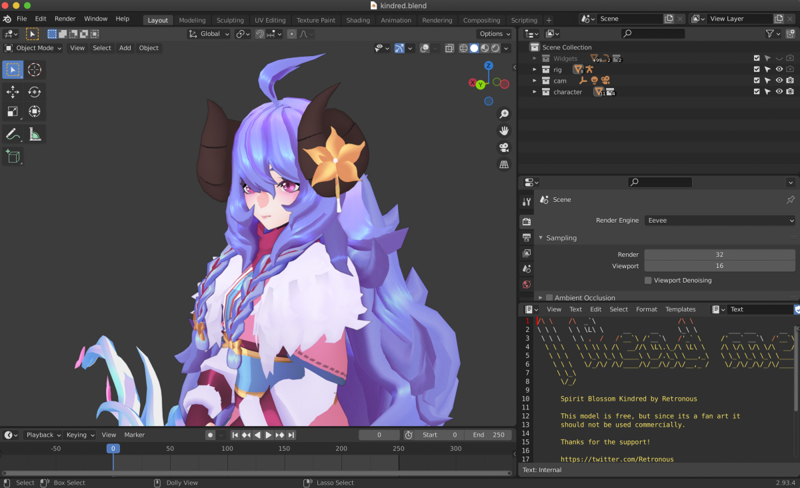This screenshot has width=800, height=488.
Task: Play the animation forward
Action: tap(269, 435)
